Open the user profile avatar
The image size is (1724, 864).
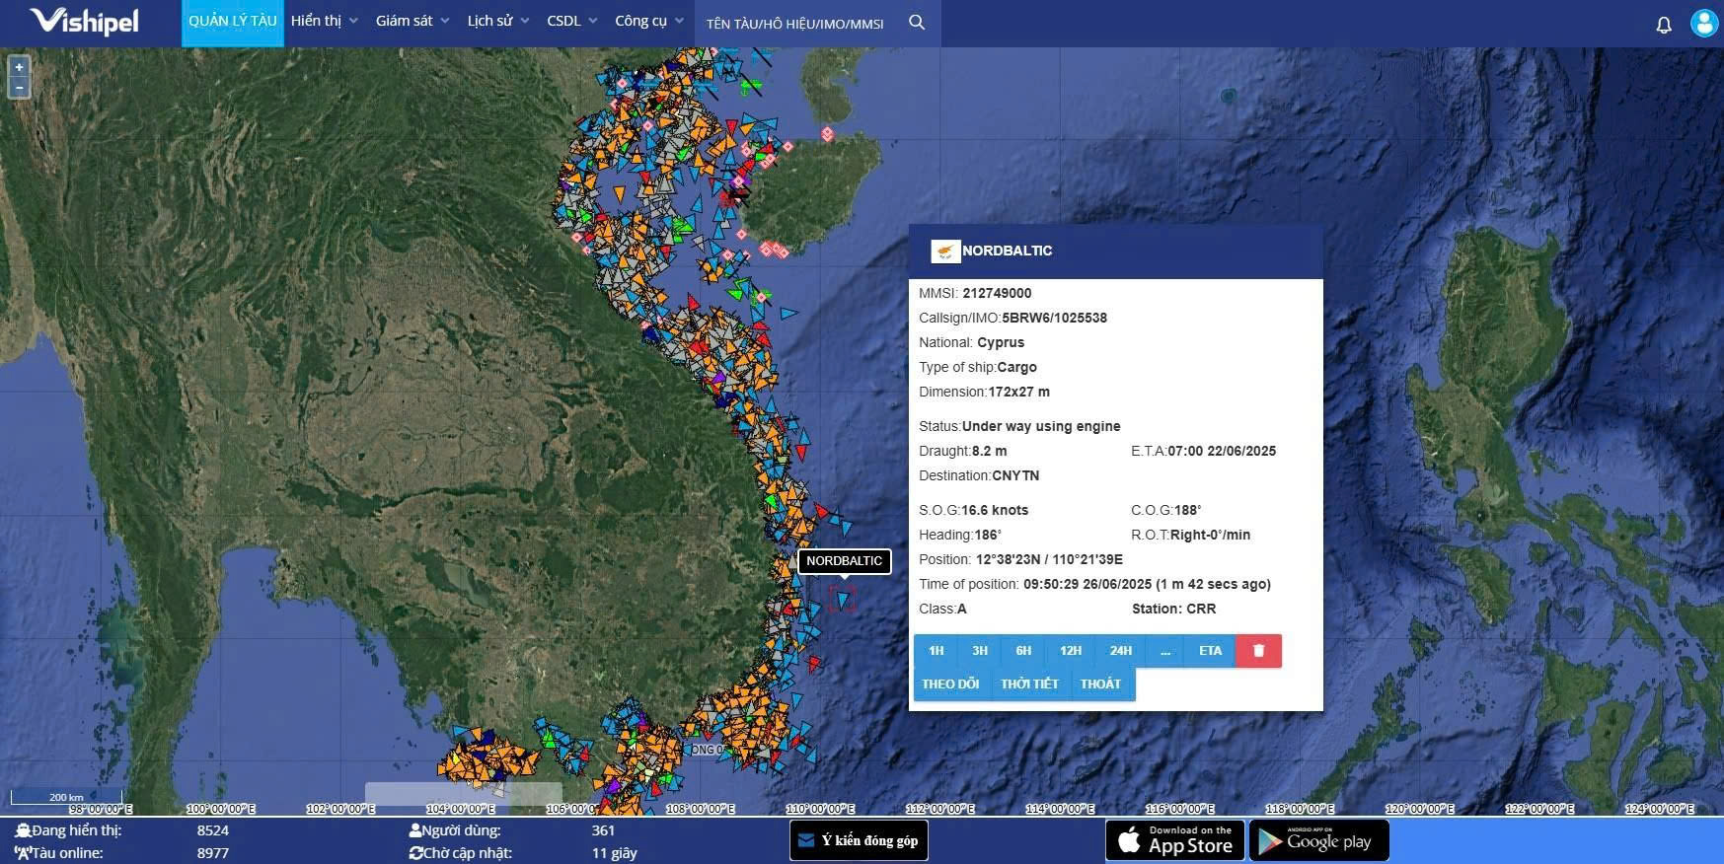point(1704,23)
